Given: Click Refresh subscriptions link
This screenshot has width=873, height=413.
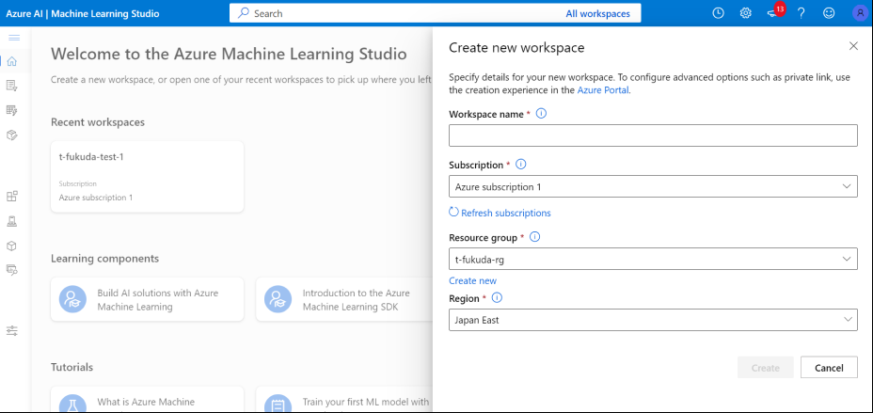Looking at the screenshot, I should click(505, 213).
